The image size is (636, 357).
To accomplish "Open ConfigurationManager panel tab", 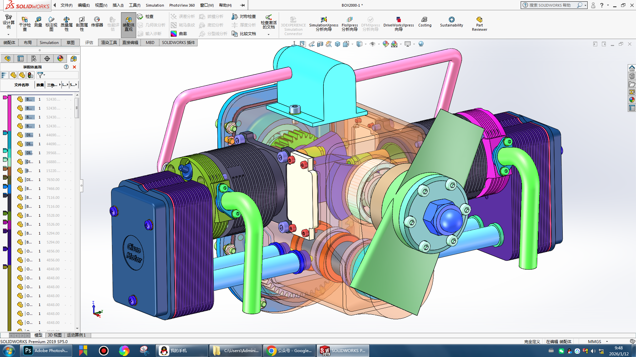I will pos(34,59).
